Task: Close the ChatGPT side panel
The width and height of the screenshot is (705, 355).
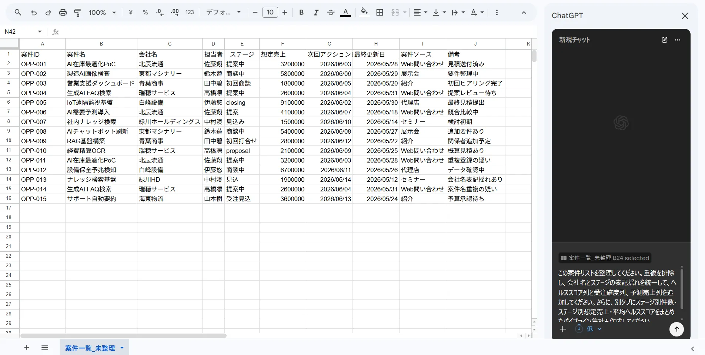Action: pos(685,16)
